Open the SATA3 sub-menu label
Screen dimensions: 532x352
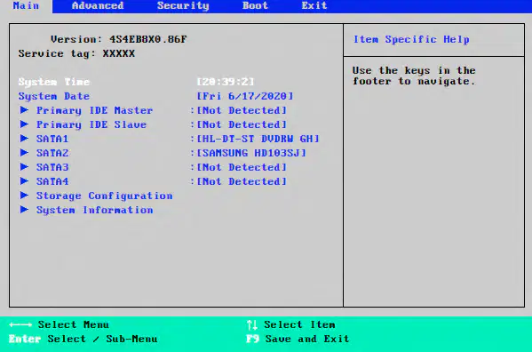[52, 167]
